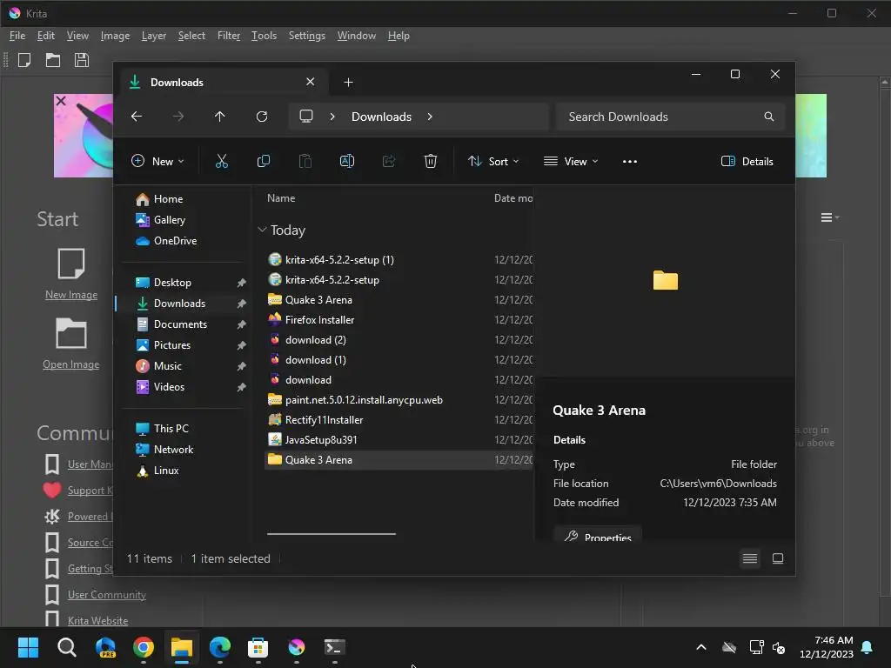Unpin Music using its pin icon
The width and height of the screenshot is (891, 668).
tap(242, 366)
